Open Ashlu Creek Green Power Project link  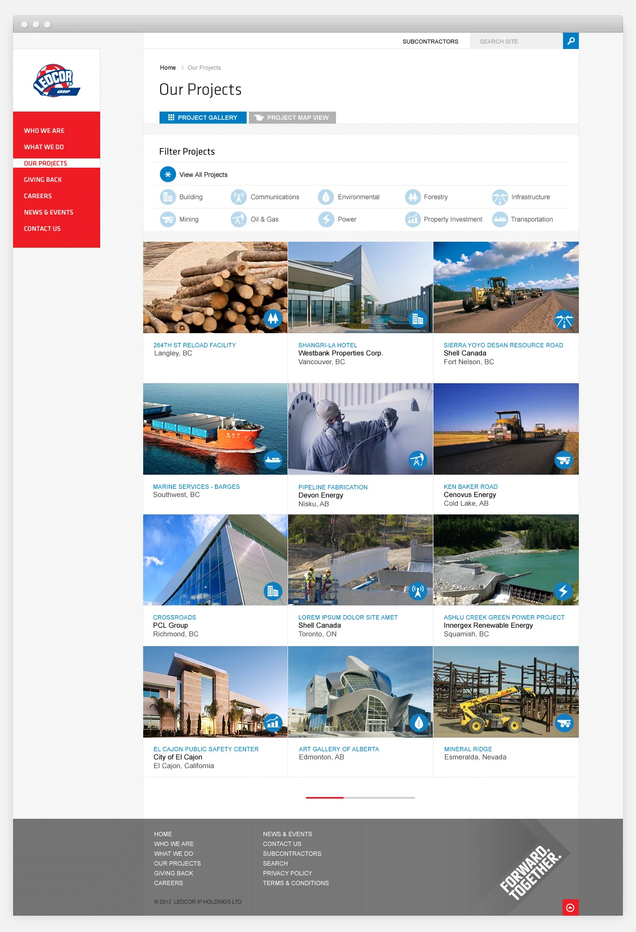(504, 617)
